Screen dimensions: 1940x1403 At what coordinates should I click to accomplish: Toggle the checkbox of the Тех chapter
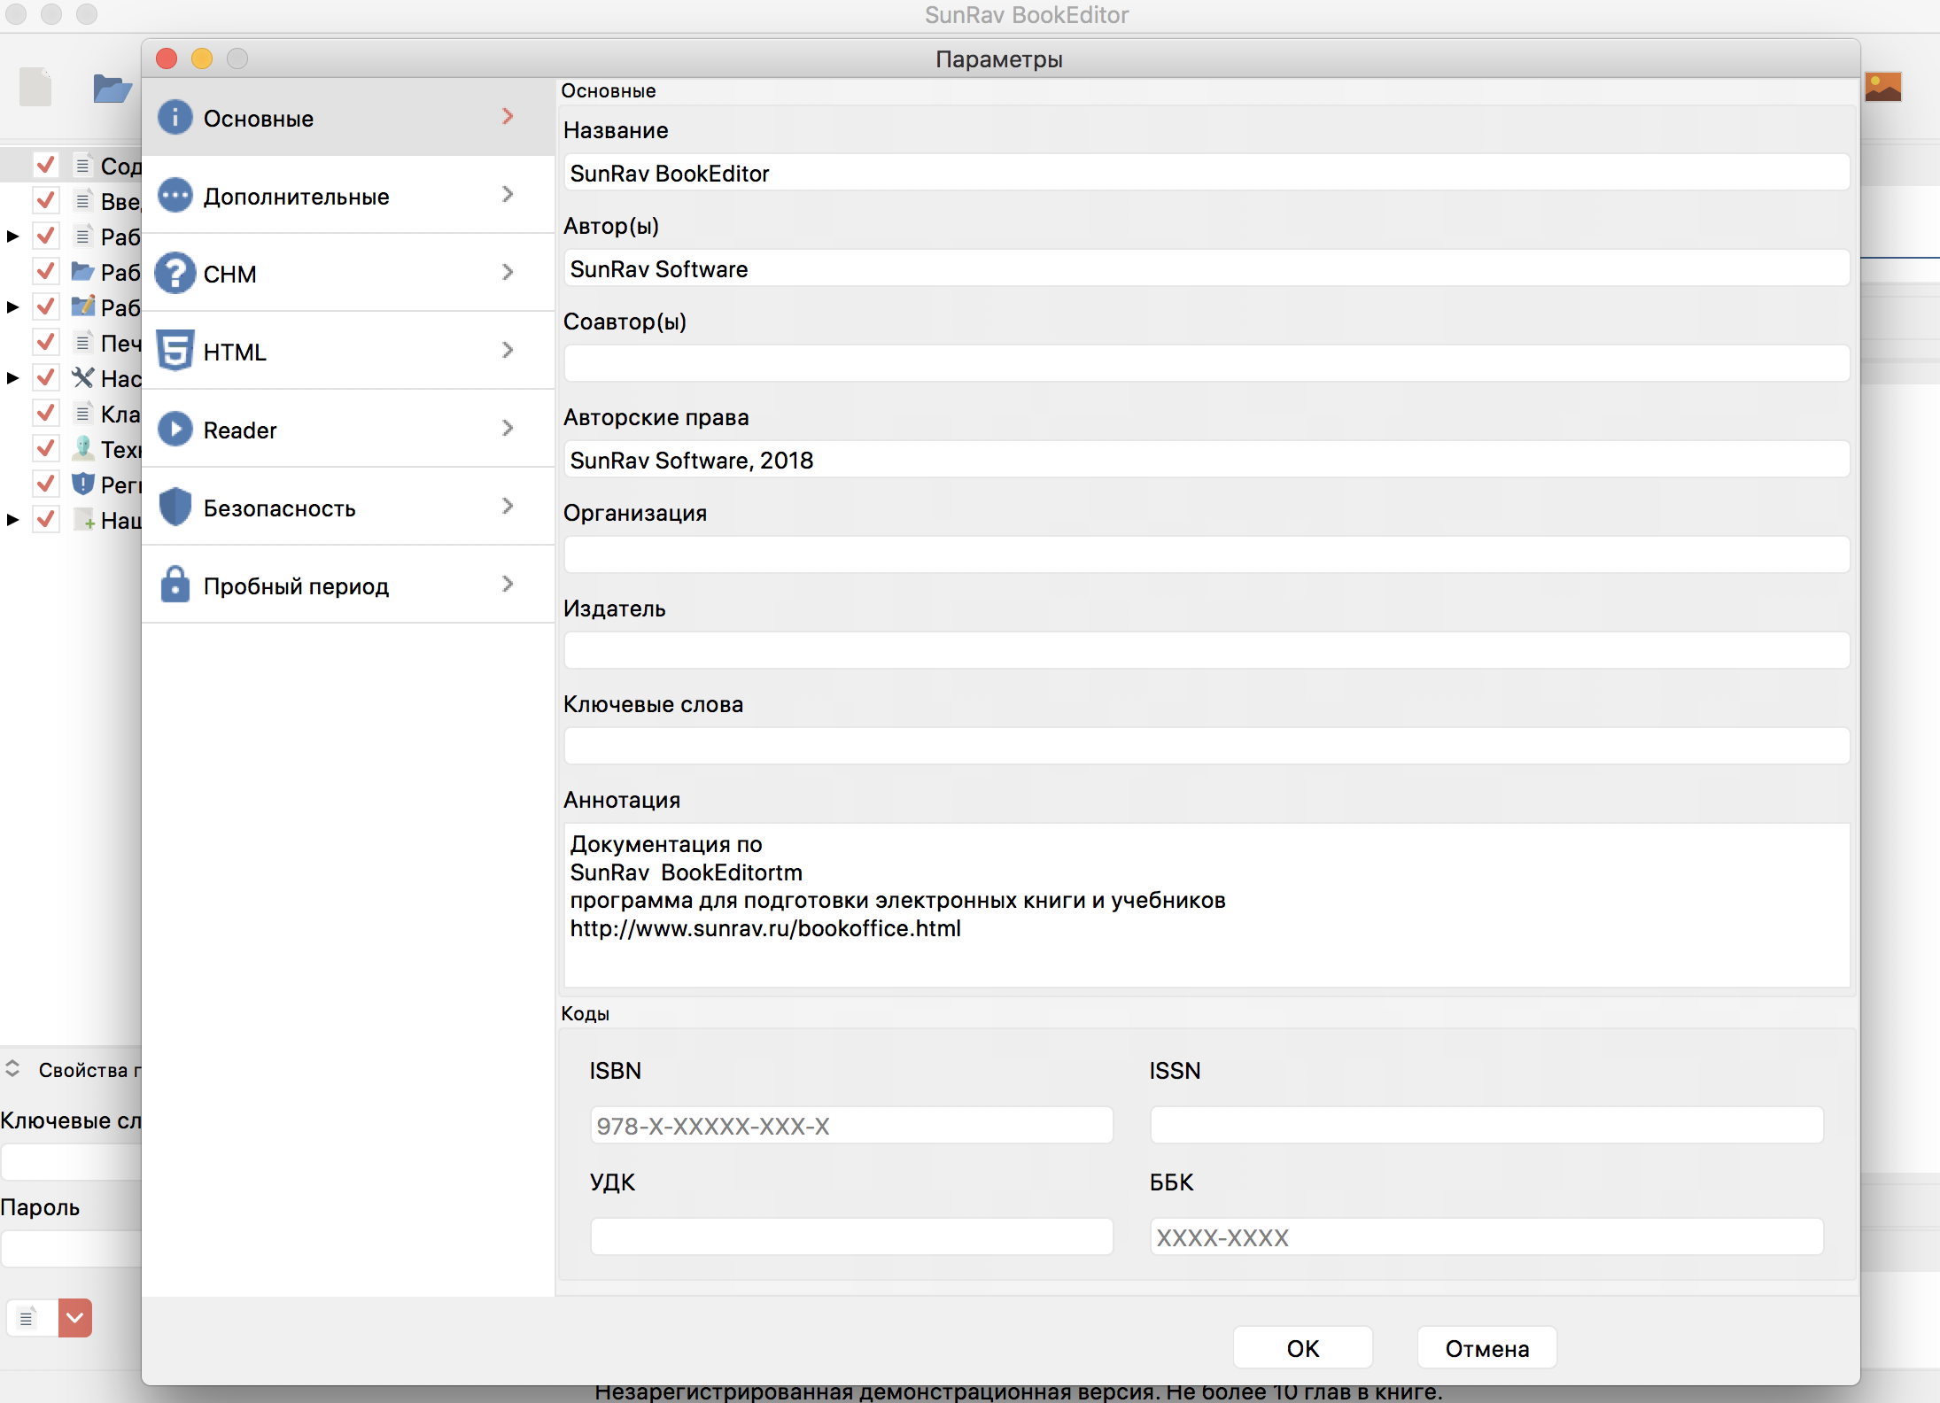pos(46,448)
